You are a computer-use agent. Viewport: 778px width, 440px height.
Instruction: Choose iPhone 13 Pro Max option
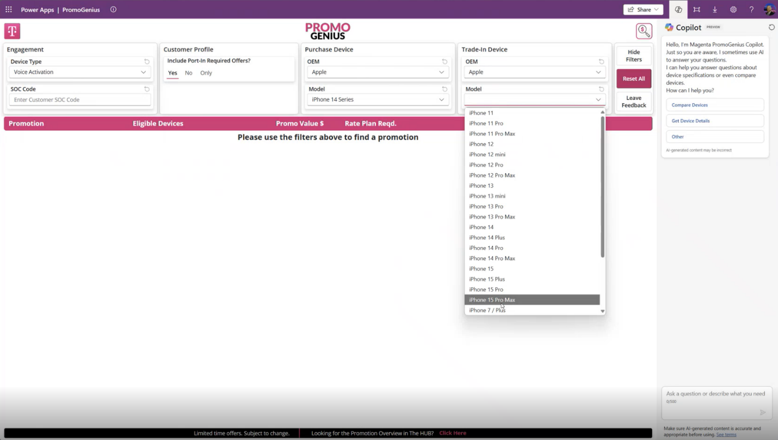[532, 217]
